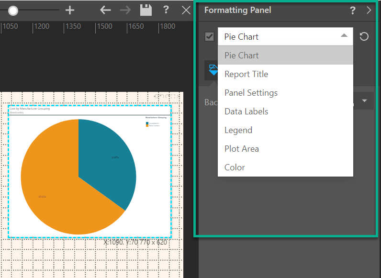Reset formatting with the circular arrow icon
381x278 pixels.
coord(364,36)
